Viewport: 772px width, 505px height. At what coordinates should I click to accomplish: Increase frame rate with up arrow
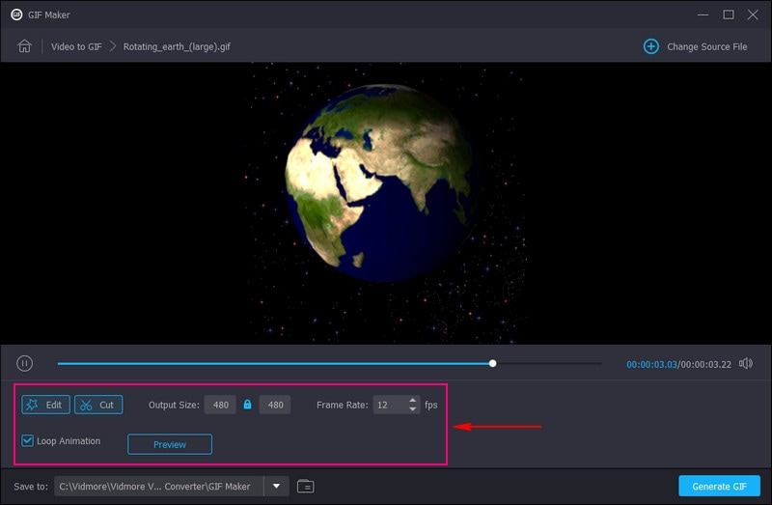(414, 401)
